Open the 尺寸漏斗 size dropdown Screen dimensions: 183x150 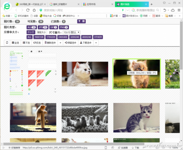[x=72, y=32]
